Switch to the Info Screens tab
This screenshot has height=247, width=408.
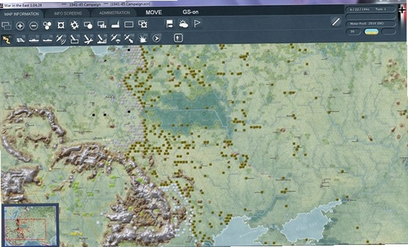pyautogui.click(x=68, y=13)
